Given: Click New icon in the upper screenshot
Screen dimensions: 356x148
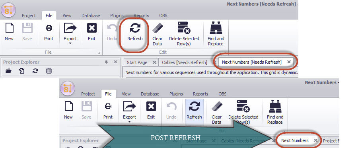Looking at the screenshot, I should (x=9, y=28).
